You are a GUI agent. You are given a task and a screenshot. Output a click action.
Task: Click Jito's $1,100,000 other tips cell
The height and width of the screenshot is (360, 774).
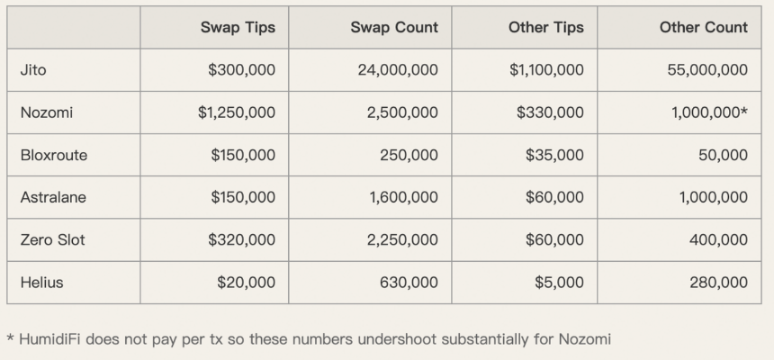tap(546, 70)
